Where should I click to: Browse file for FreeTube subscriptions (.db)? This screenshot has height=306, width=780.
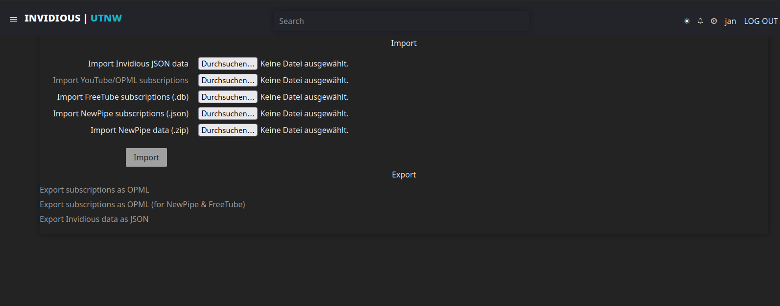coord(228,97)
